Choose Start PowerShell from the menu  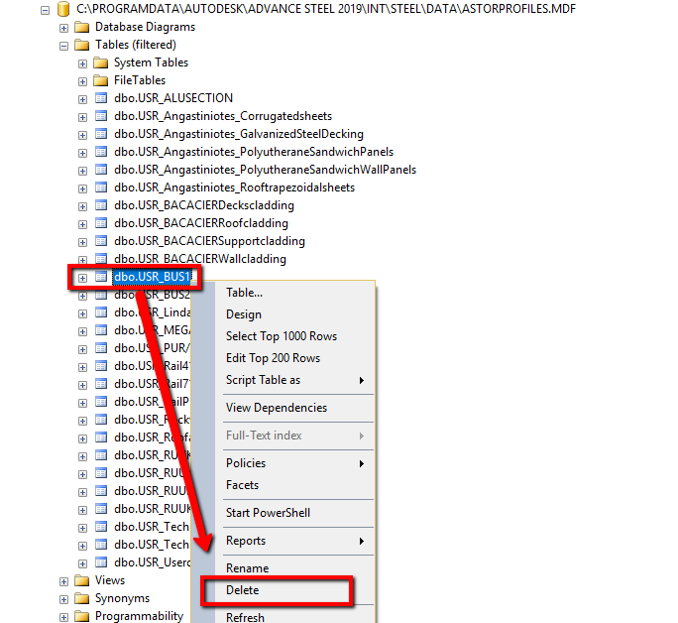294,513
